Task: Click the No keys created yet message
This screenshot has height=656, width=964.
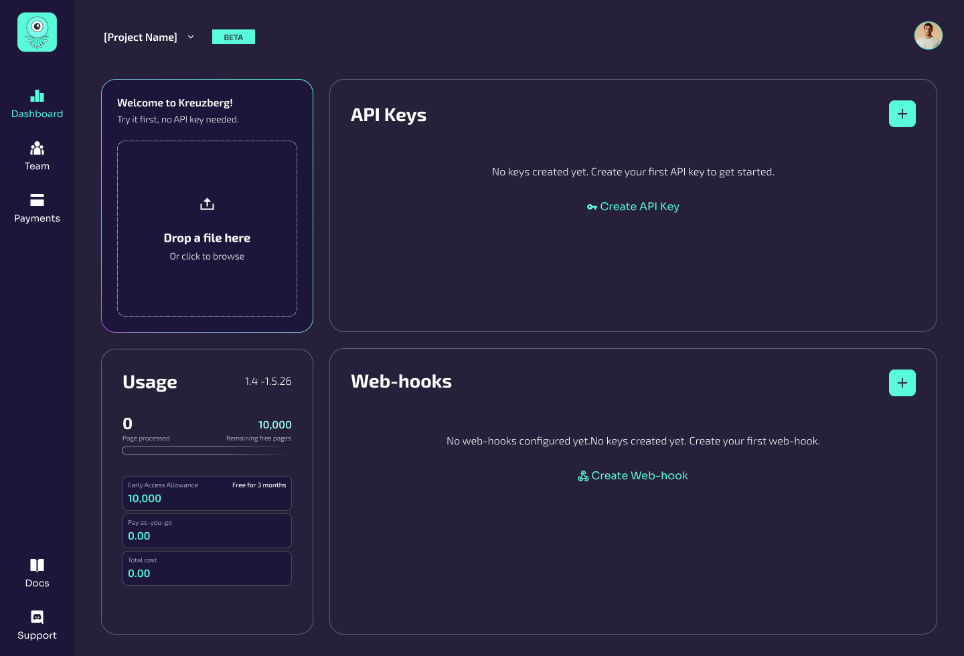Action: pyautogui.click(x=633, y=172)
